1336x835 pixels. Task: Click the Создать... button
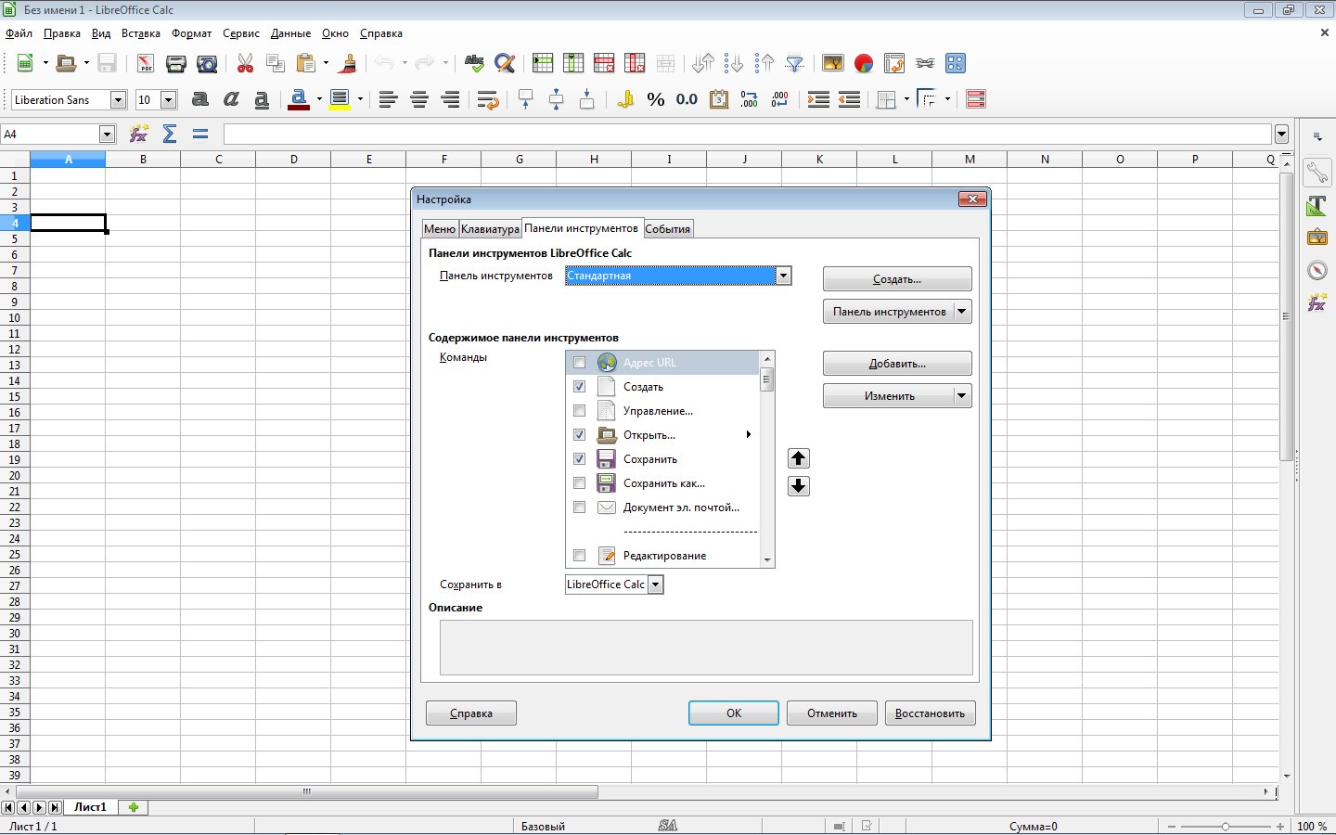pos(897,279)
